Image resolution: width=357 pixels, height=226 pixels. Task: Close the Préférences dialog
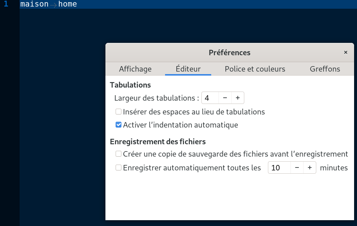click(345, 52)
